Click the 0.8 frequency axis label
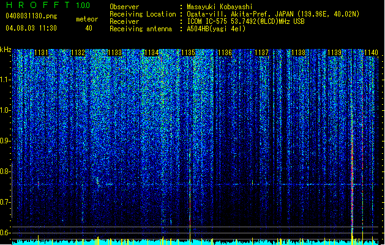Viewport: 385px width, 245px height. [6, 171]
